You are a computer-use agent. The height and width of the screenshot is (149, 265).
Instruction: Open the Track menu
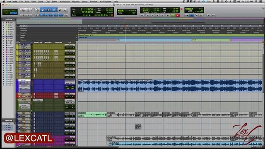point(41,2)
